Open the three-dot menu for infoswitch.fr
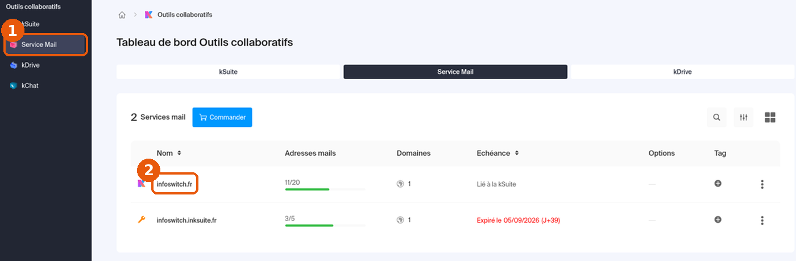Screen dimensions: 796x261 pyautogui.click(x=762, y=184)
